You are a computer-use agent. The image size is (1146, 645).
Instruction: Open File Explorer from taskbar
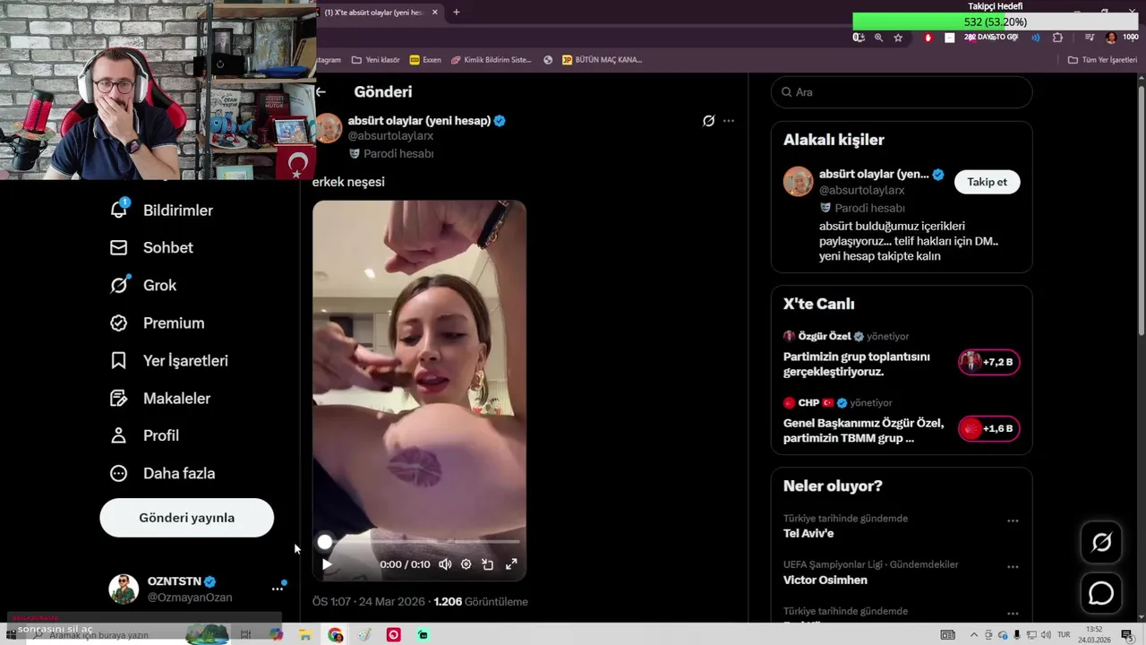[305, 635]
